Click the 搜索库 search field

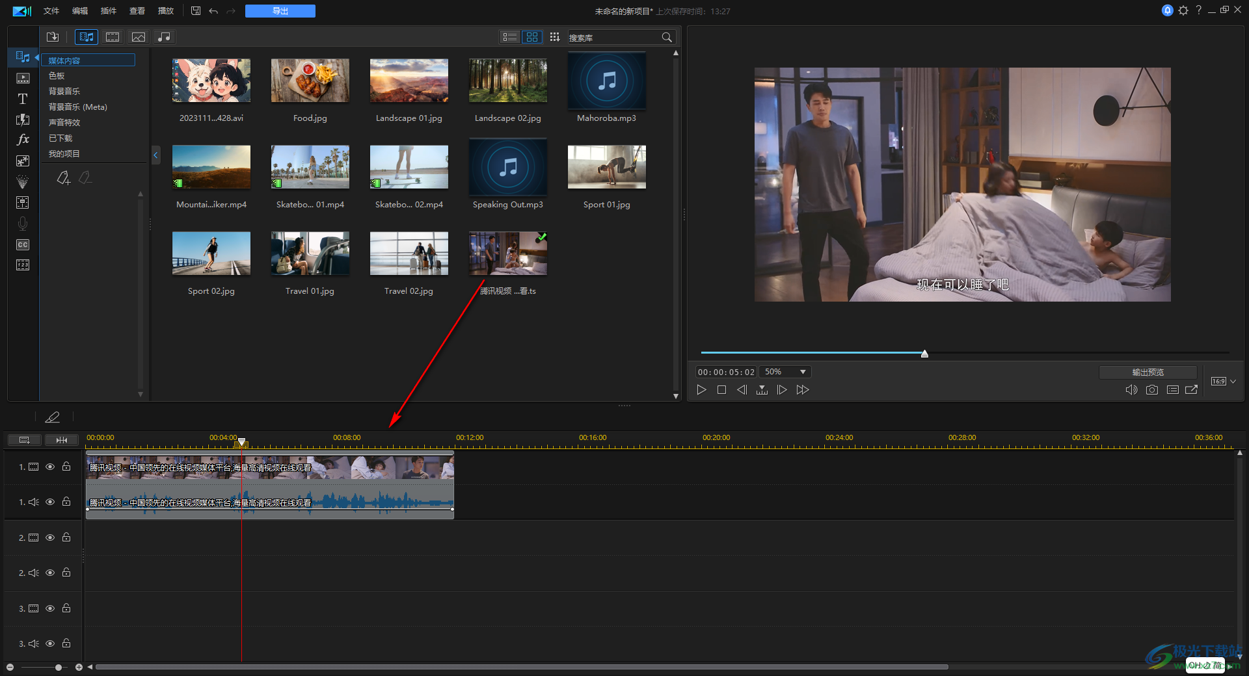(x=613, y=38)
